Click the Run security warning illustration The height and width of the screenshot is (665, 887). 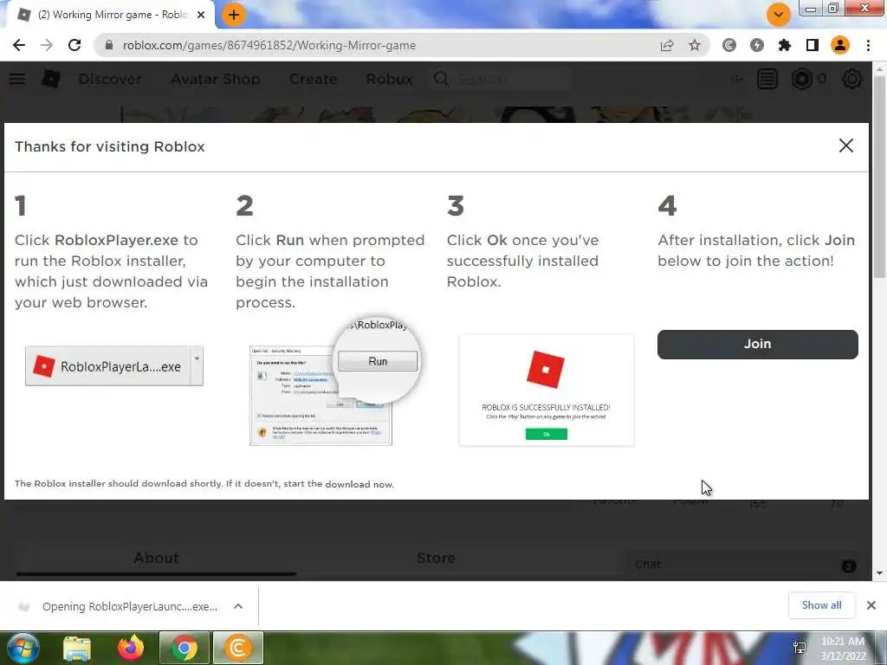335,382
